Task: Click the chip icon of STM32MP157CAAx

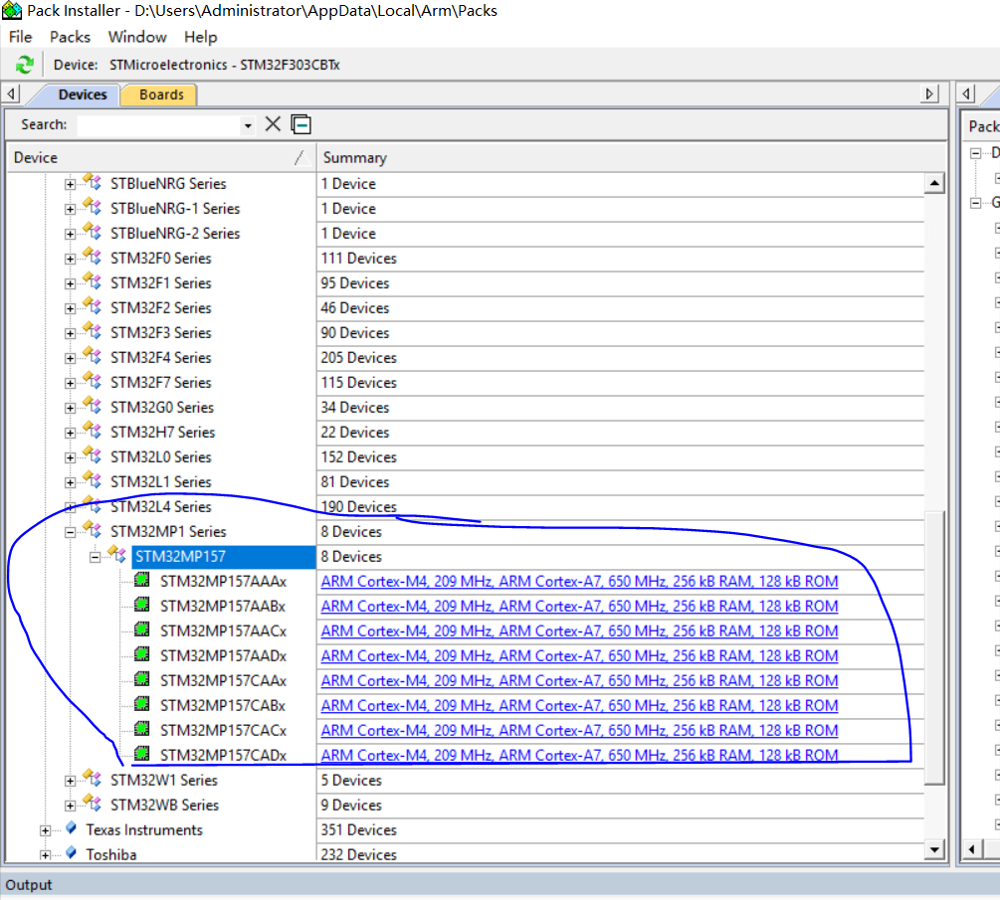Action: 142,679
